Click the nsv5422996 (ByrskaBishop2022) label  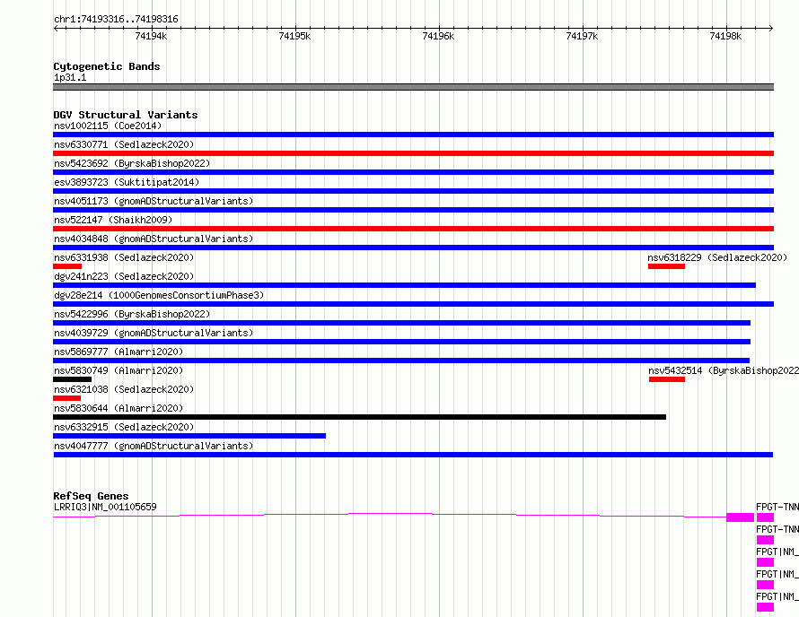(x=132, y=314)
